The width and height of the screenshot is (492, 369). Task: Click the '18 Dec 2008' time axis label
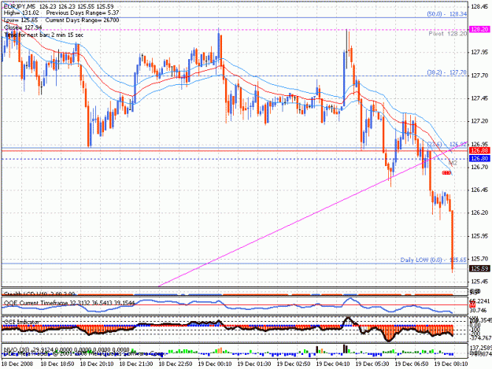tap(17, 364)
